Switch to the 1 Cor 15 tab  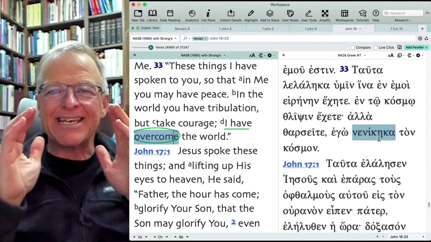click(396, 29)
